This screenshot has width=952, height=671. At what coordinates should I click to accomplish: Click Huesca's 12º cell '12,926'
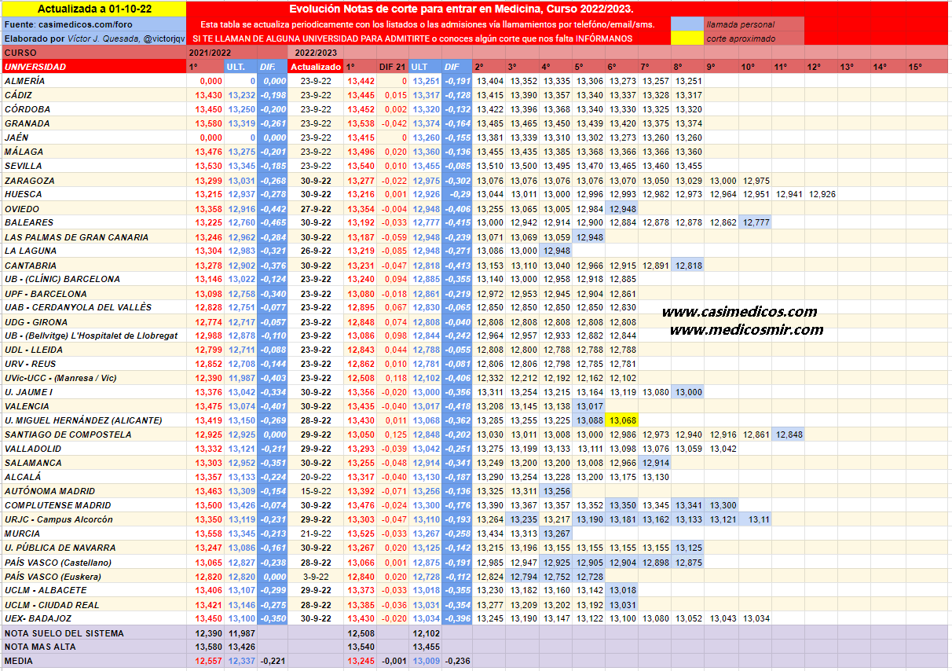point(821,194)
